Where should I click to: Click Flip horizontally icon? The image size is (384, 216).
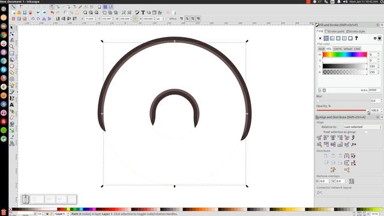[x=44, y=19]
